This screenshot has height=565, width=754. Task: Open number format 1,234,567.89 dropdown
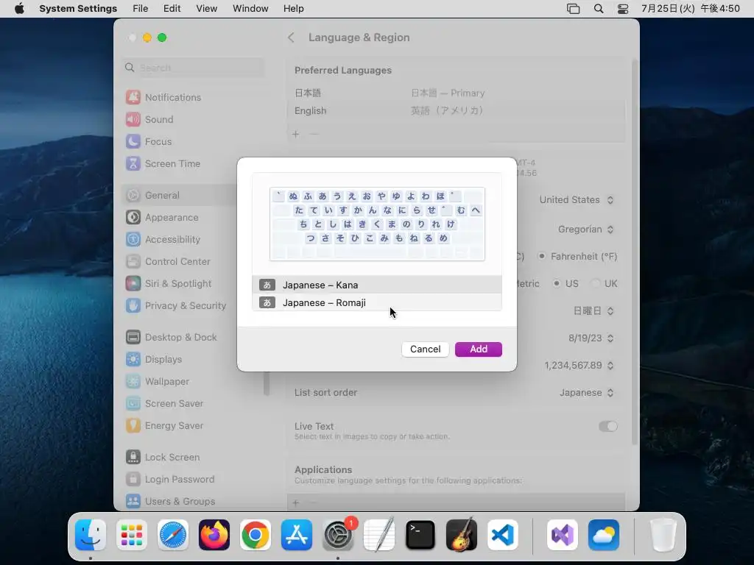point(579,366)
